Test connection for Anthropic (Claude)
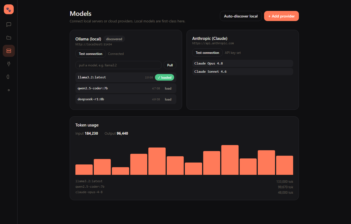This screenshot has width=351, height=224. tap(207, 53)
